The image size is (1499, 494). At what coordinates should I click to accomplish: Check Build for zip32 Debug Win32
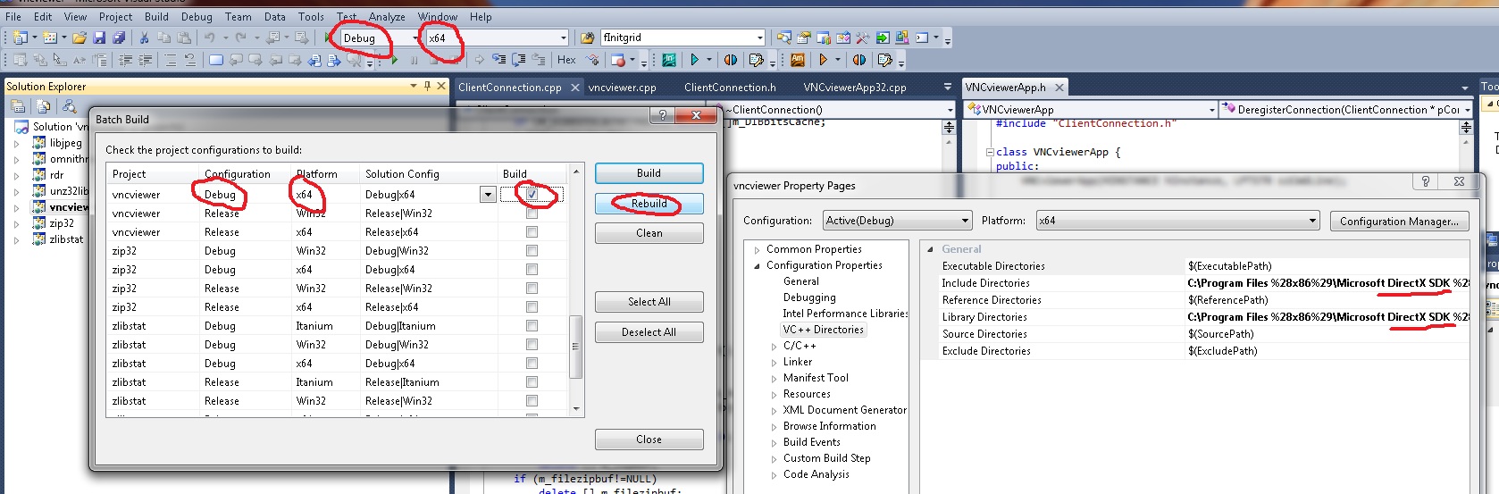point(532,250)
